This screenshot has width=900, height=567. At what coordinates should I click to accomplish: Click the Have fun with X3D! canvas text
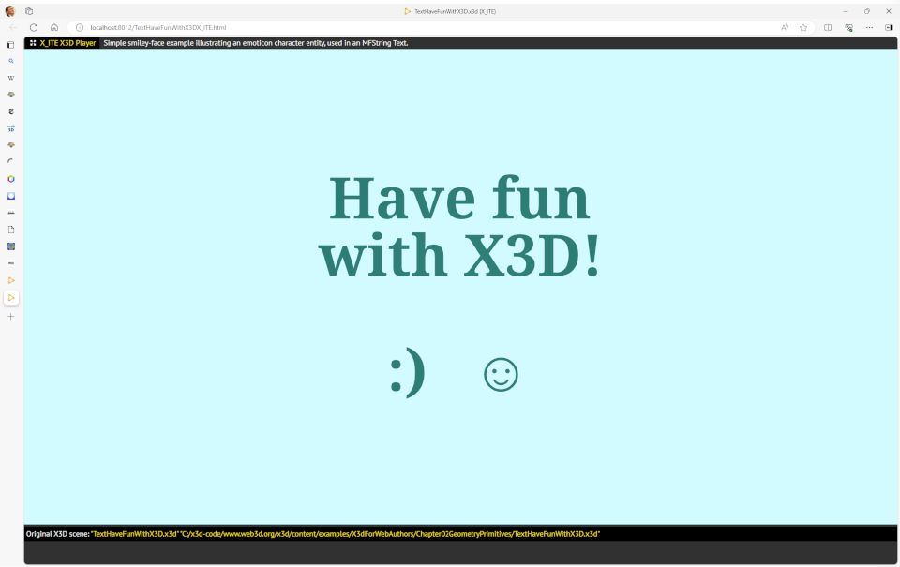pos(459,227)
